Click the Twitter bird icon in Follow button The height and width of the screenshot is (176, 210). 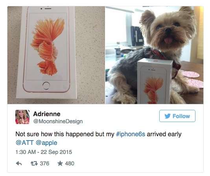coord(168,116)
